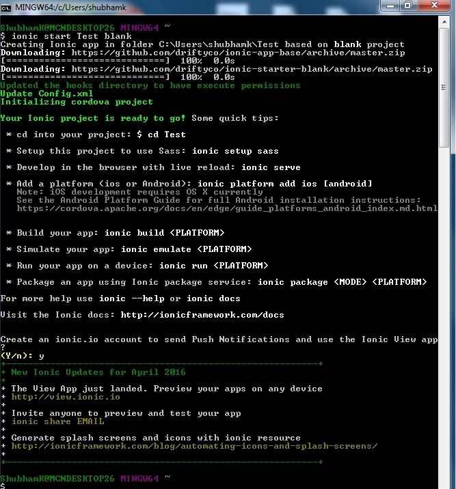Click 'Create an ionic.io account' line

[219, 339]
